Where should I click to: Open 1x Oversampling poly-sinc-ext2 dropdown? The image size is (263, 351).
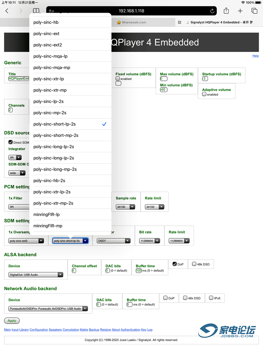26,241
